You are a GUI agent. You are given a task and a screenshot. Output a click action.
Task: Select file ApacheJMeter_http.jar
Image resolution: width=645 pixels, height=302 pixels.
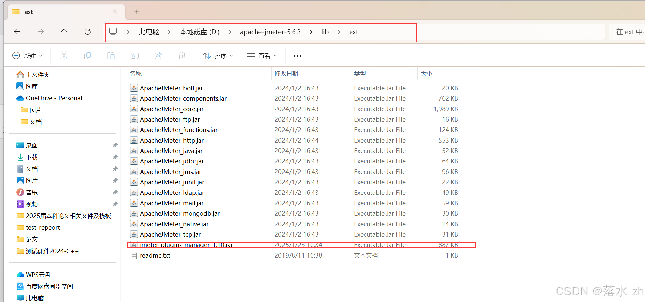tap(294, 140)
